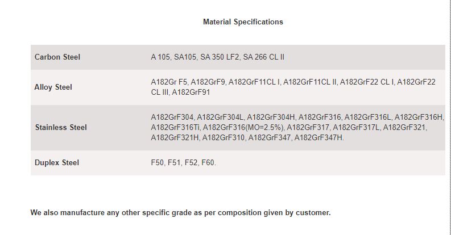Click the Duplex Steel row label
This screenshot has height=235, width=451.
(x=57, y=163)
